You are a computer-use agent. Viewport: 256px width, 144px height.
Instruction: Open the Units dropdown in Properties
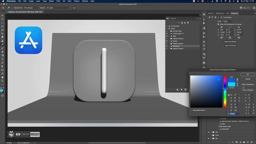click(228, 21)
